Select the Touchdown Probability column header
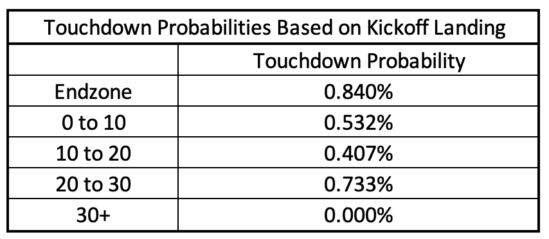 (359, 61)
